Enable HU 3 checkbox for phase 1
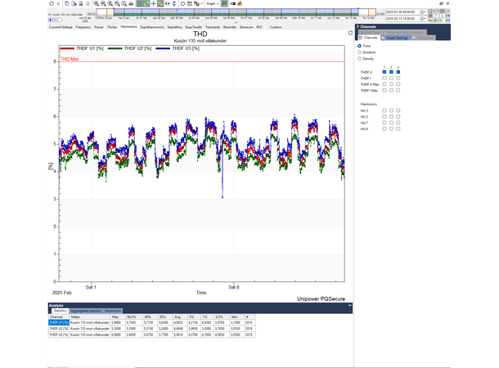Screen dimensions: 499x368 point(384,110)
